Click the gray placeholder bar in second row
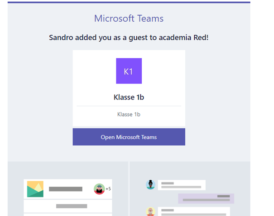Image resolution: width=274 pixels, height=216 pixels. pos(72,206)
